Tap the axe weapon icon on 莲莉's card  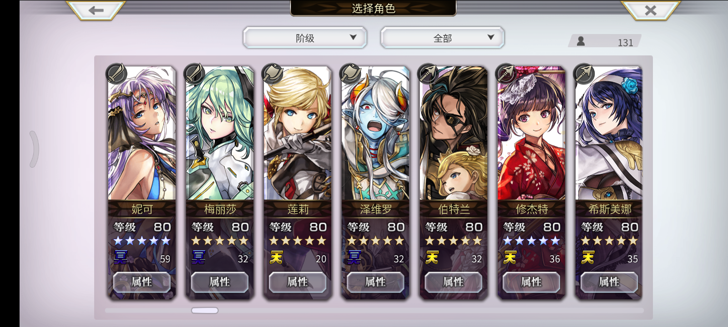(272, 73)
